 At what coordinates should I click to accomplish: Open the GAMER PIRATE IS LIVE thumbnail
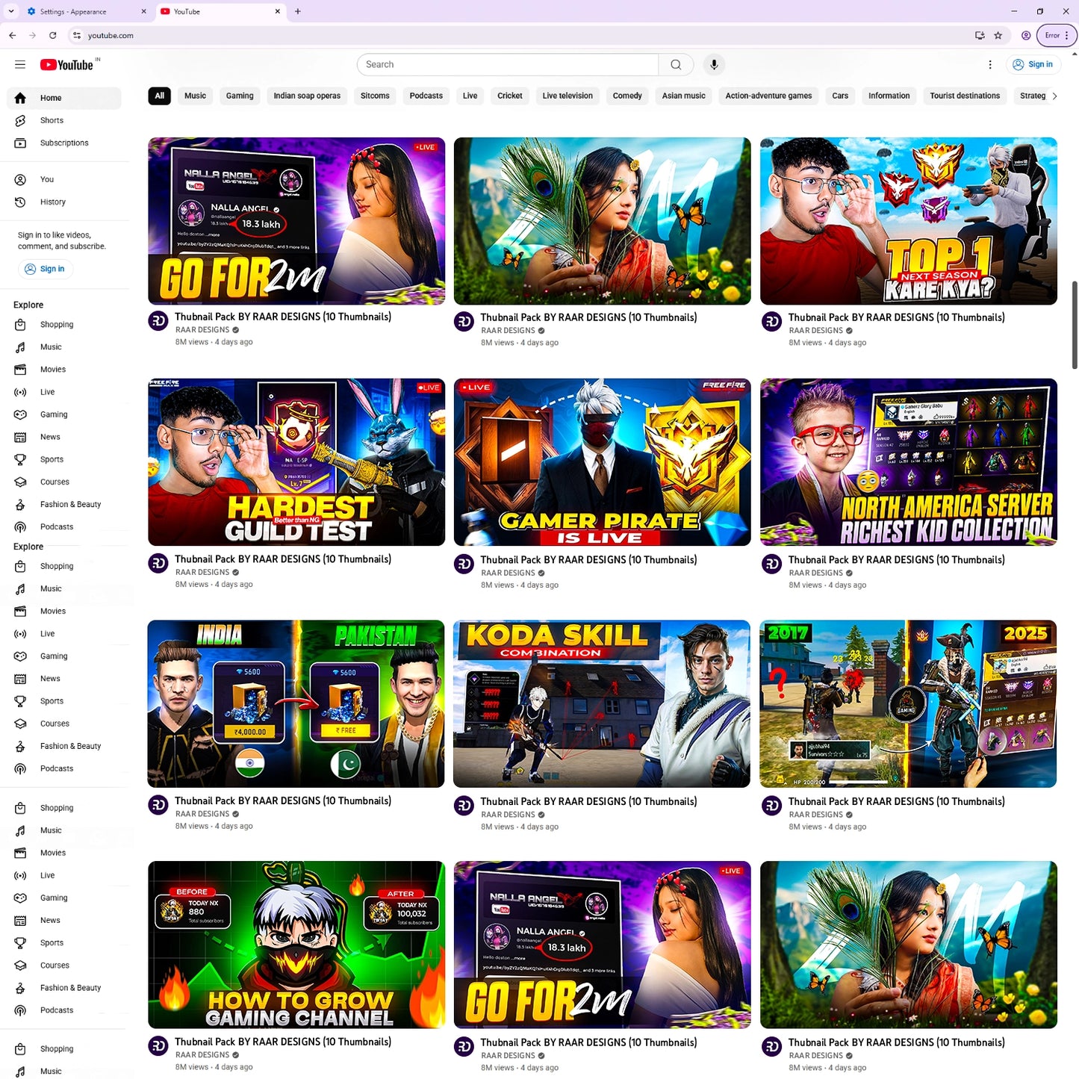coord(602,461)
